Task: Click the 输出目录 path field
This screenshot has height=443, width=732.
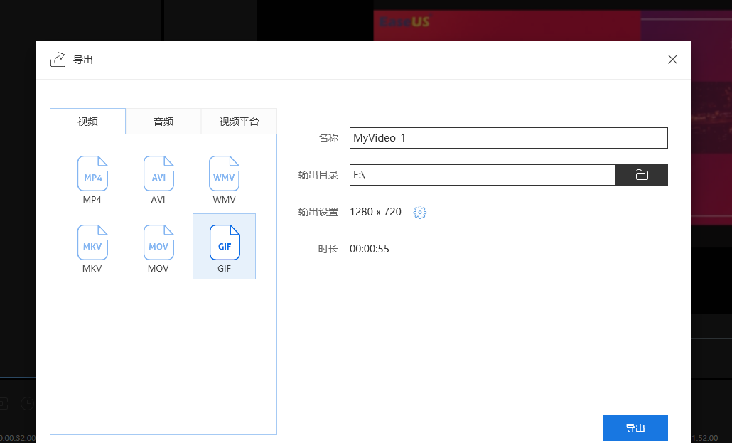Action: (x=482, y=175)
